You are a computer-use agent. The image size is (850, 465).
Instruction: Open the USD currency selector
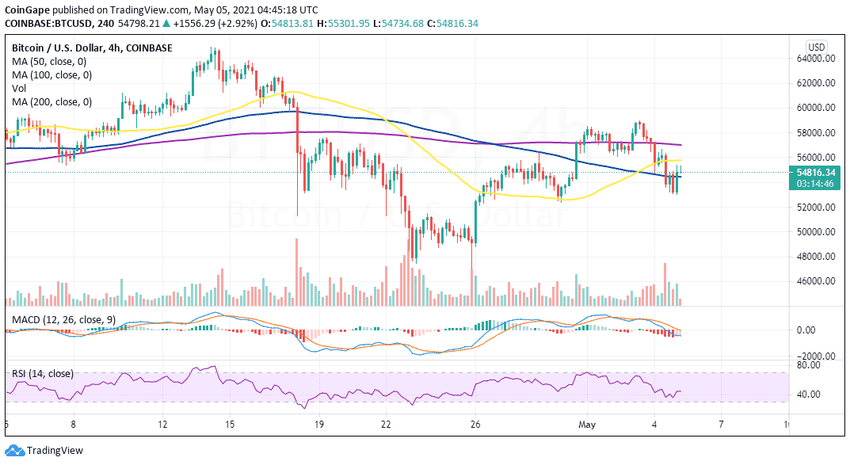tap(816, 47)
